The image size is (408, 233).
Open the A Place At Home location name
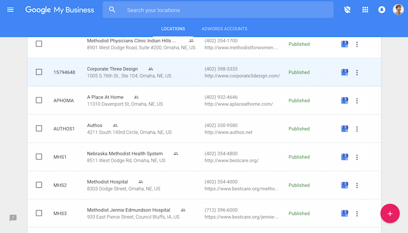105,97
